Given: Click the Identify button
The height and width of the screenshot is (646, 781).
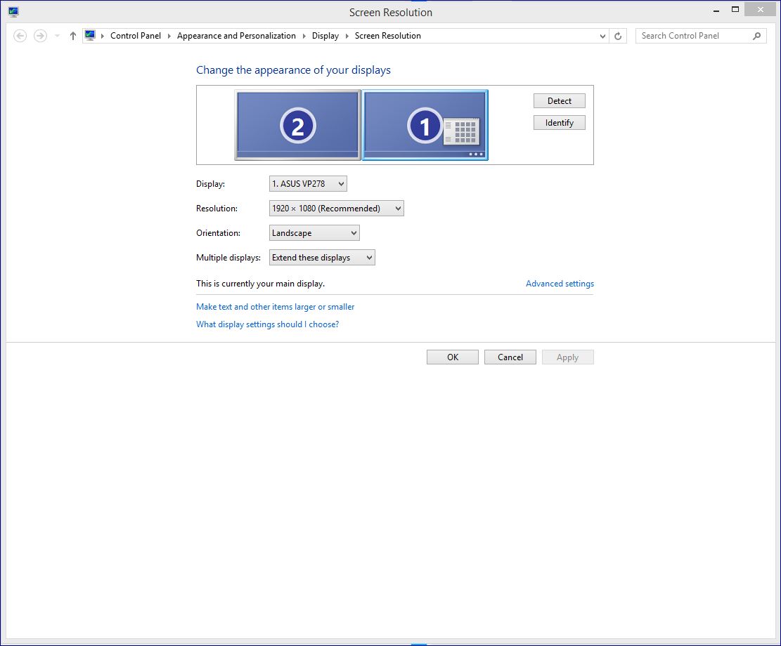Looking at the screenshot, I should click(x=559, y=122).
